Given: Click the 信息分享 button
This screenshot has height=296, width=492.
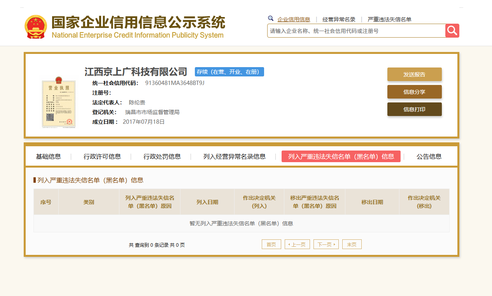Looking at the screenshot, I should click(415, 92).
